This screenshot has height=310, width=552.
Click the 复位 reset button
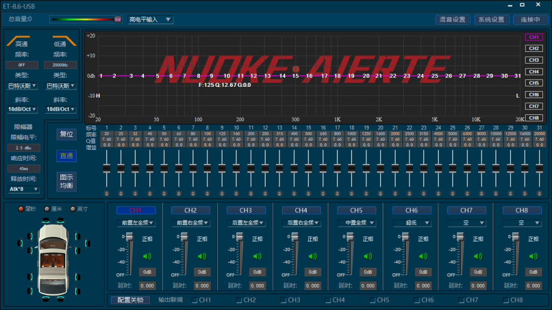[x=66, y=134]
